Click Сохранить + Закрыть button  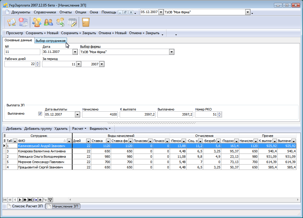(78, 33)
